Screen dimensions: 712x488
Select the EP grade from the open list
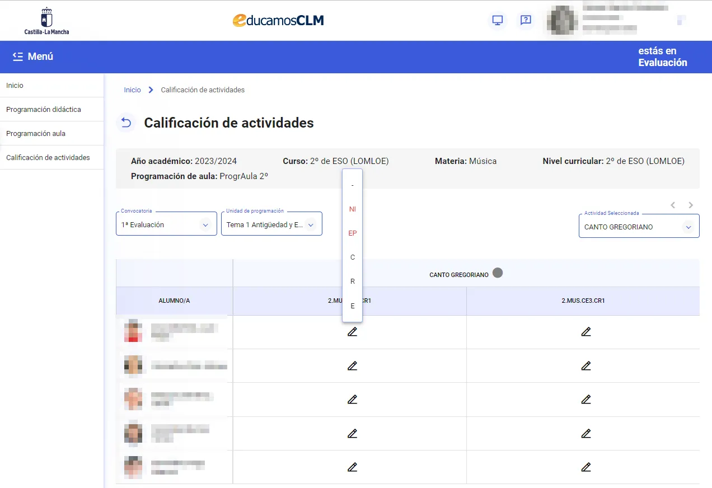[x=352, y=233]
